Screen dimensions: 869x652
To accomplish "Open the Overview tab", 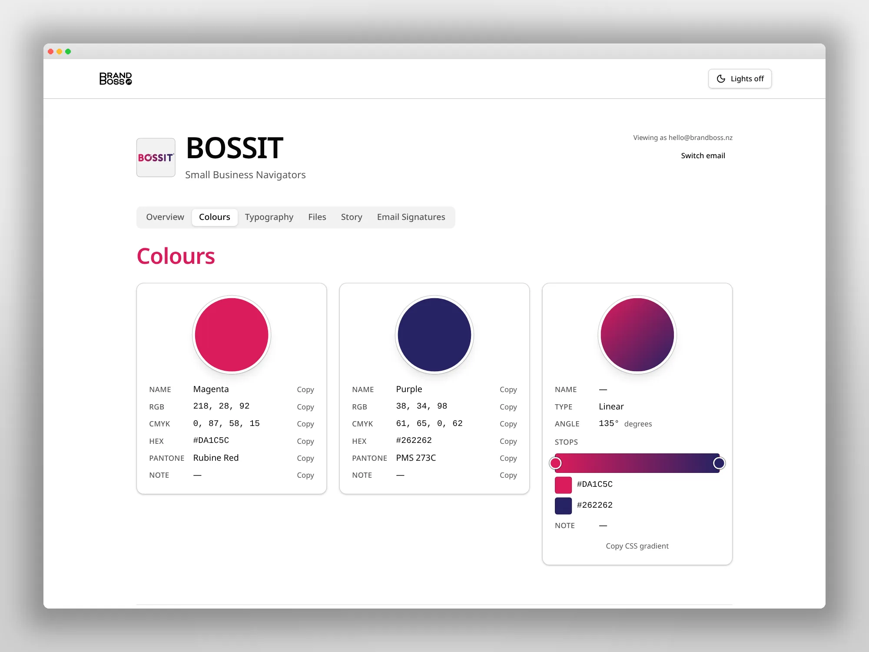I will point(165,217).
